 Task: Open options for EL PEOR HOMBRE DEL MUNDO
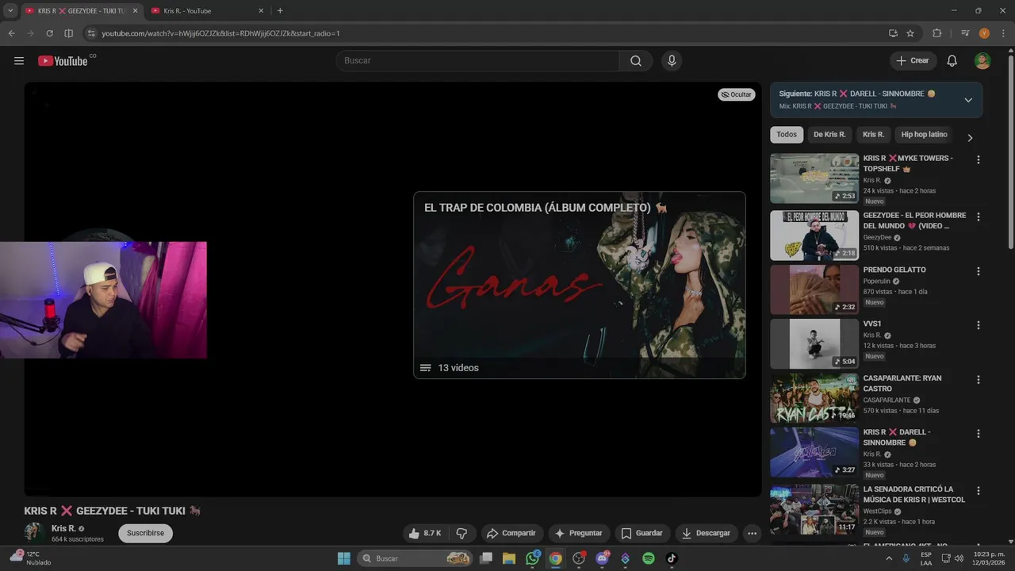(x=978, y=217)
